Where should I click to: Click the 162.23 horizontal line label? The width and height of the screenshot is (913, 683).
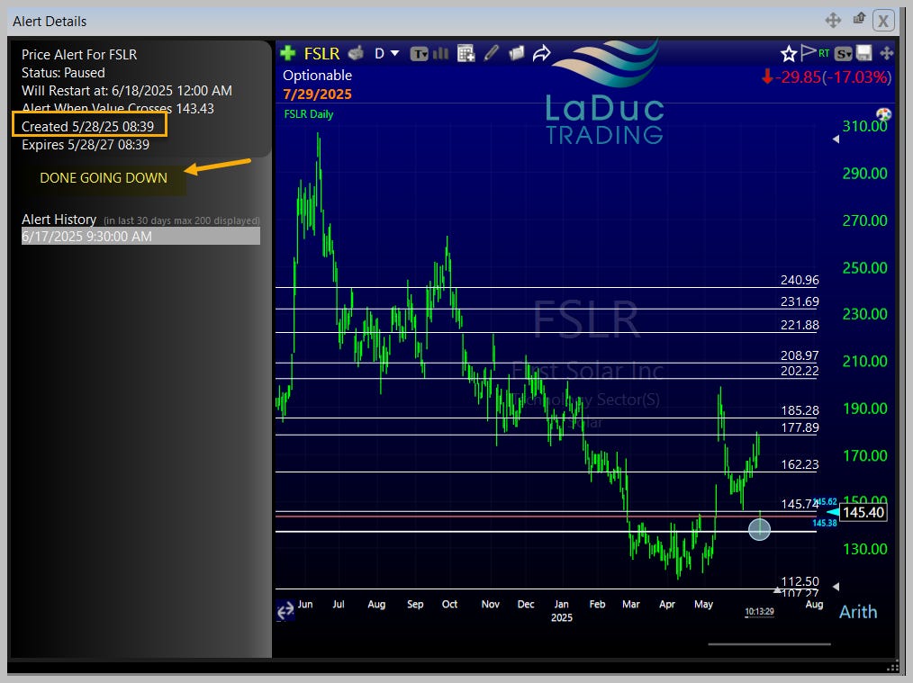point(800,464)
